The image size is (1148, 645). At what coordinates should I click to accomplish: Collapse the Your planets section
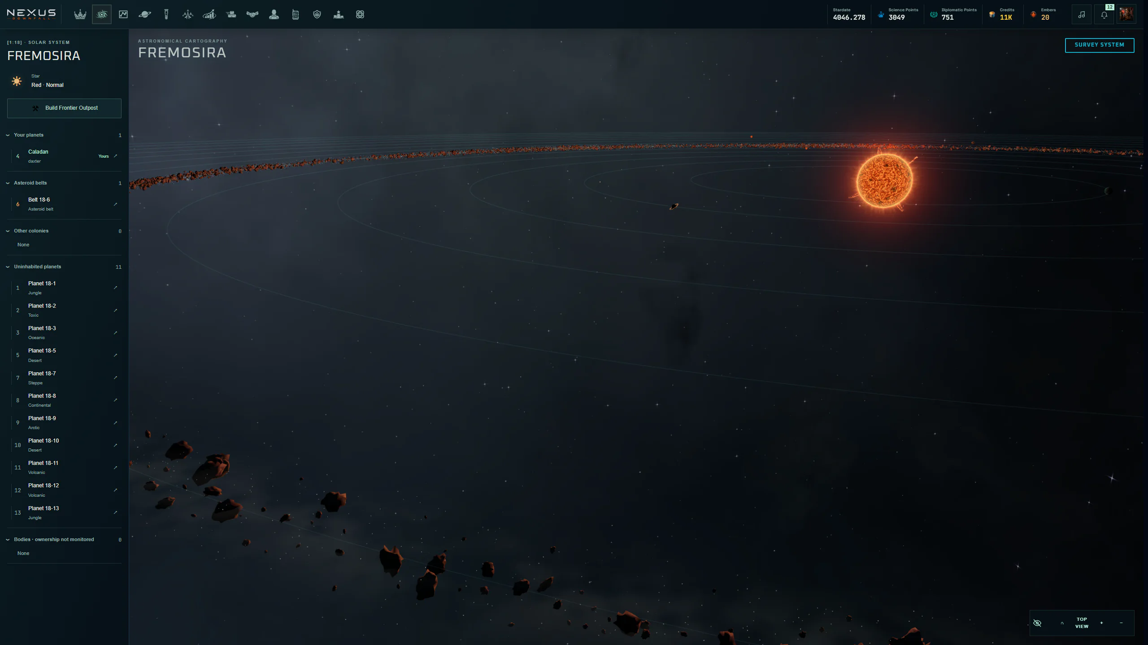coord(64,135)
